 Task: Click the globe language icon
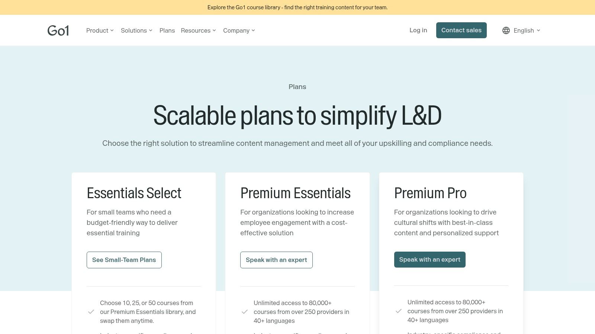[x=506, y=30]
